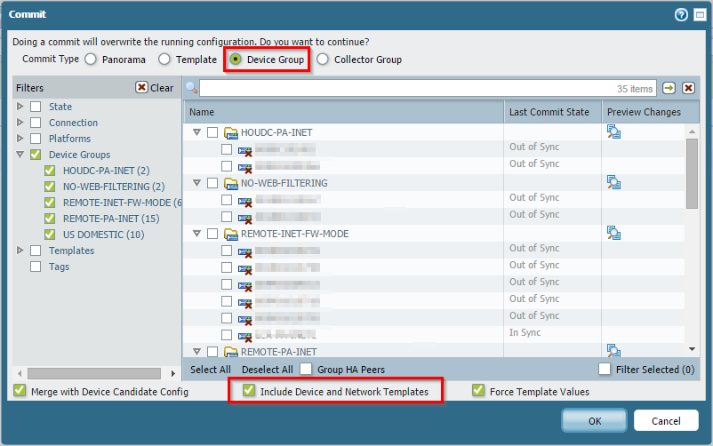The width and height of the screenshot is (713, 446).
Task: Click device icon of the In Sync row
Action: [x=245, y=337]
